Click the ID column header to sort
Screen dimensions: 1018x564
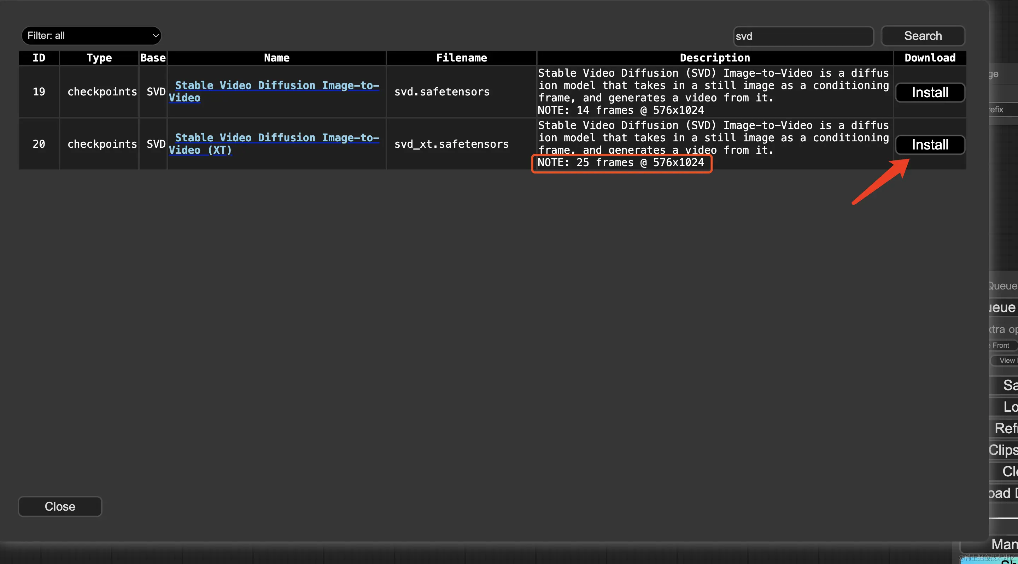(x=39, y=58)
